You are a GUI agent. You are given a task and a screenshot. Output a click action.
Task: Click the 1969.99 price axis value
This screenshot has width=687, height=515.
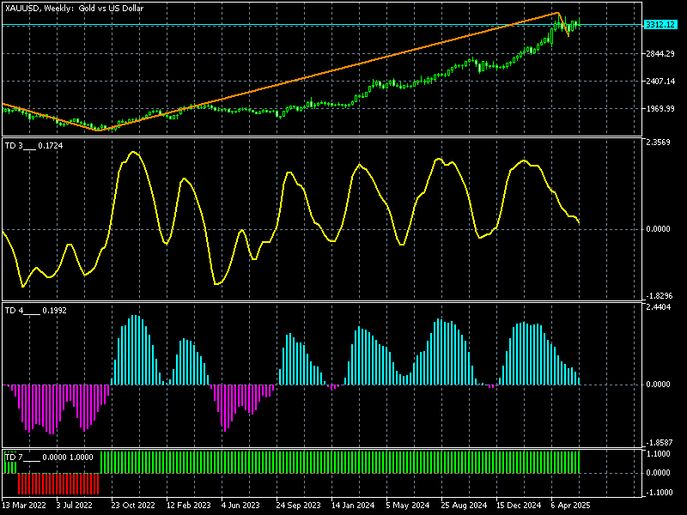click(660, 109)
